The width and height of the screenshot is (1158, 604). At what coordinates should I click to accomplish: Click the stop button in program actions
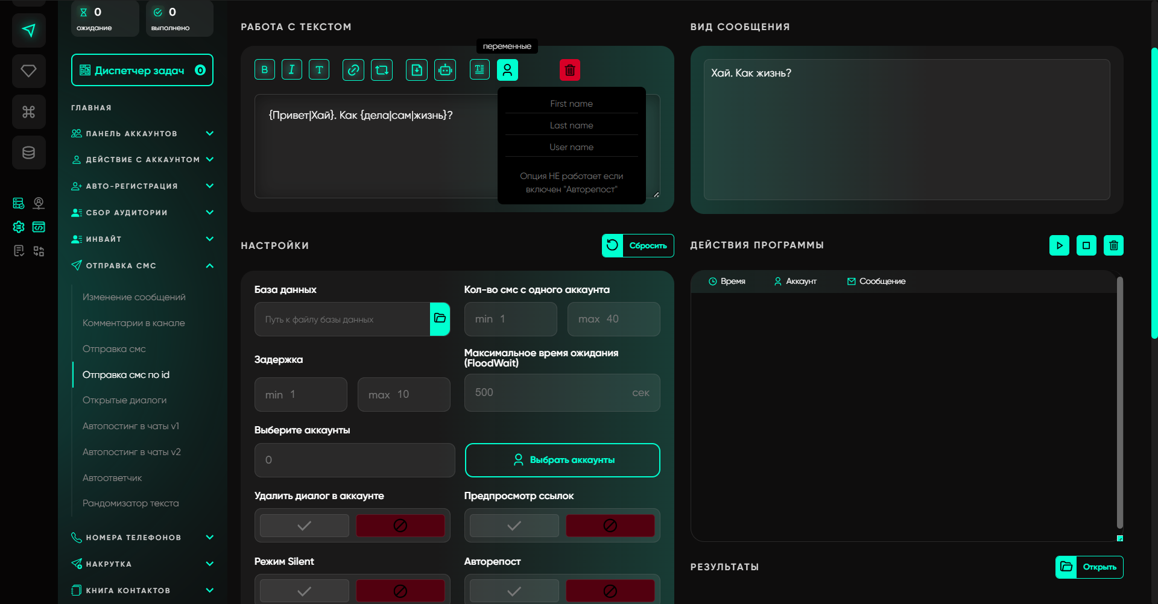[x=1086, y=245]
